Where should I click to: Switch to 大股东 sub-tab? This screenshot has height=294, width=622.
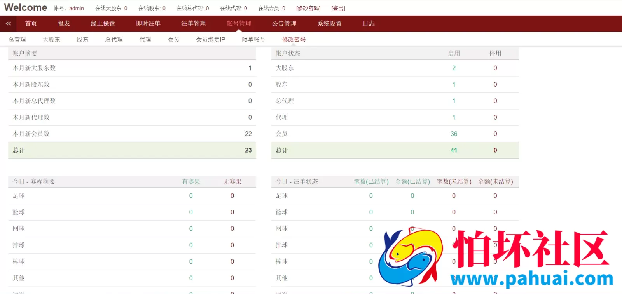tap(51, 40)
